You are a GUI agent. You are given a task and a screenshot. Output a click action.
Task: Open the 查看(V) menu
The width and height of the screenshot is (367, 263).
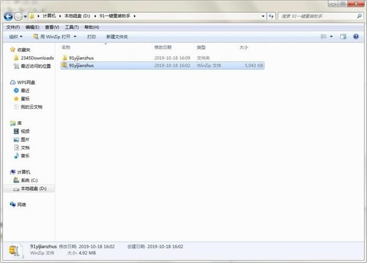[52, 28]
